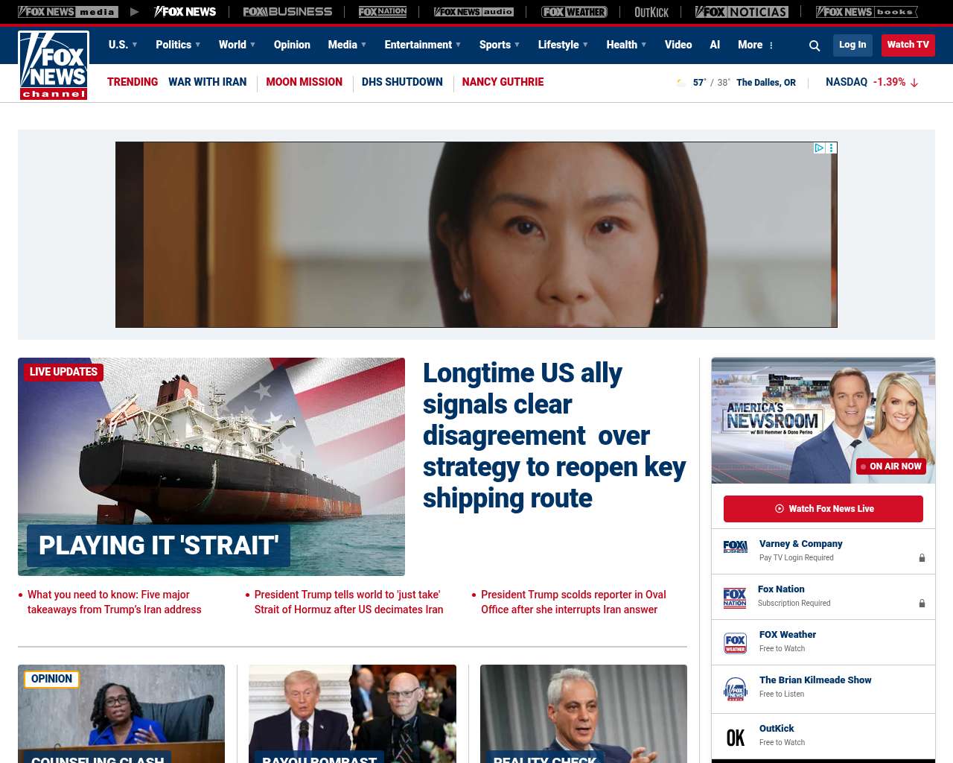Open the 'just take' Strait of Hormuz story
953x763 pixels.
click(348, 602)
